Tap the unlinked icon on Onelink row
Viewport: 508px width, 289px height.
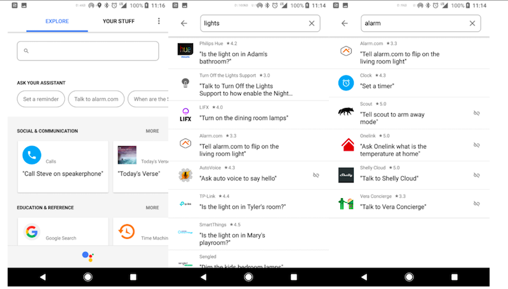click(477, 145)
